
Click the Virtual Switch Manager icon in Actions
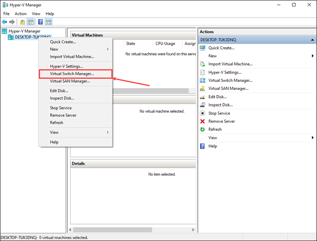(x=202, y=80)
